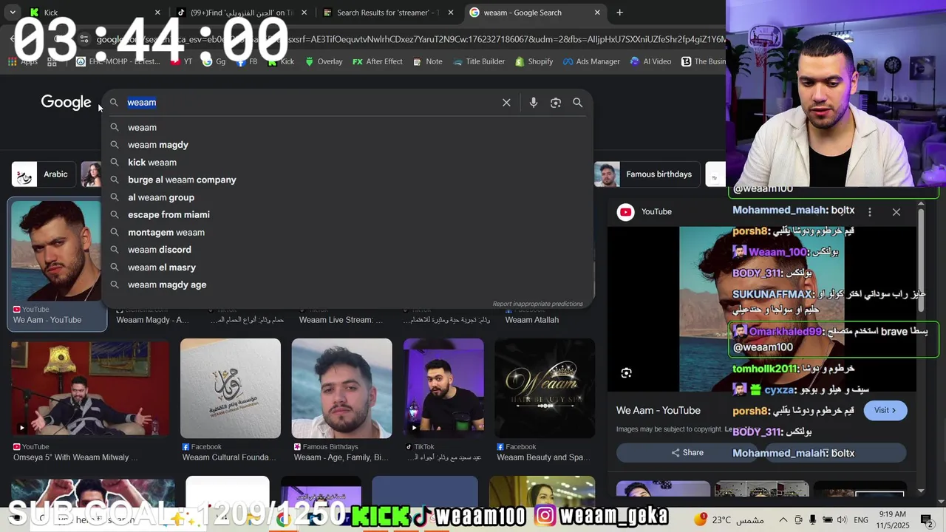Close the image preview side panel
946x532 pixels.
pyautogui.click(x=896, y=212)
